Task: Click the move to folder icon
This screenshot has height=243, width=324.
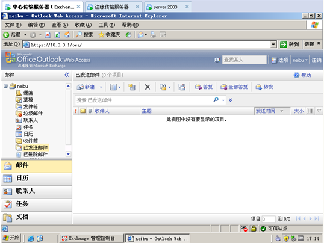Action: [132, 87]
